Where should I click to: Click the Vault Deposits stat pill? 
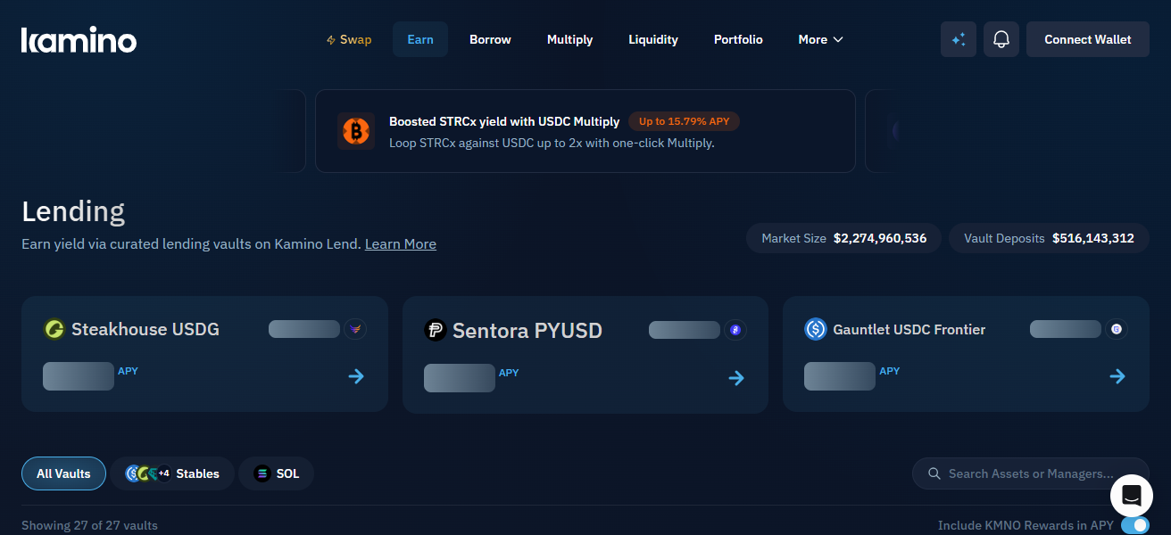click(1049, 238)
